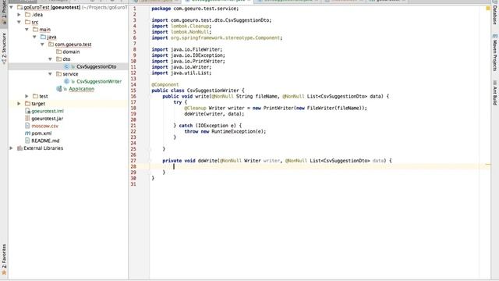Click the warning mark on the error stripe

point(488,165)
